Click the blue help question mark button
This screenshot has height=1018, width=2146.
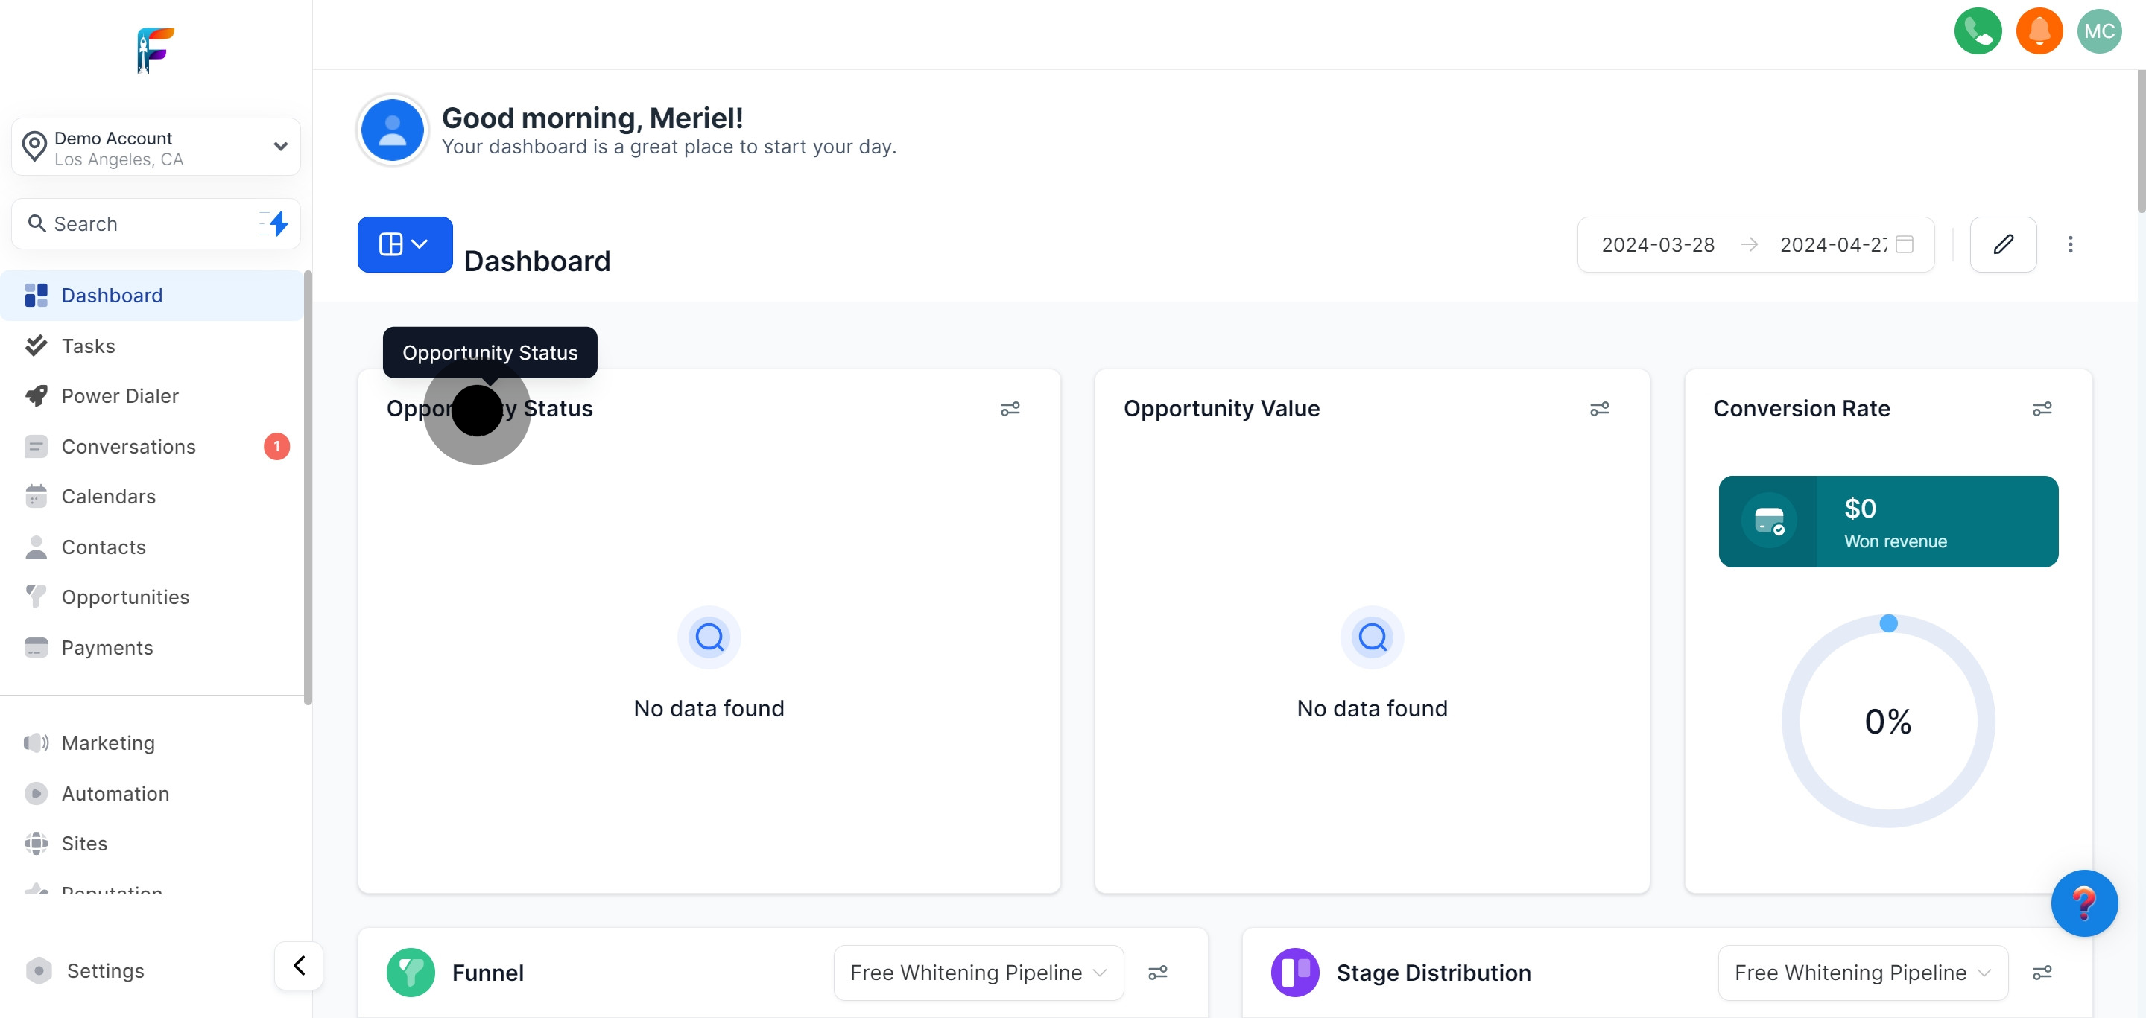[2083, 903]
